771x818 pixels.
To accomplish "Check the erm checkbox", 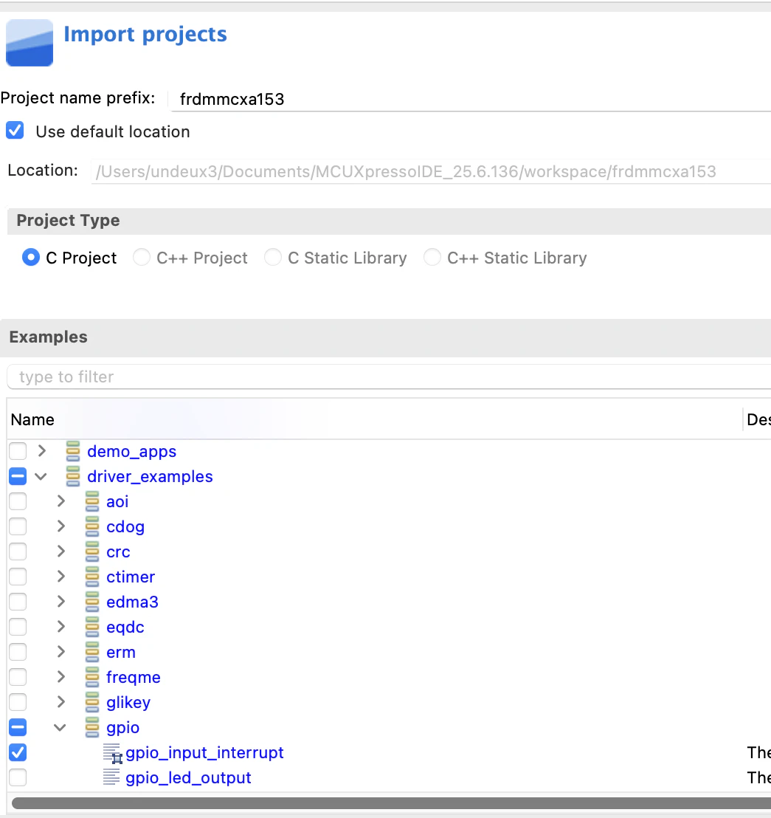I will click(18, 652).
